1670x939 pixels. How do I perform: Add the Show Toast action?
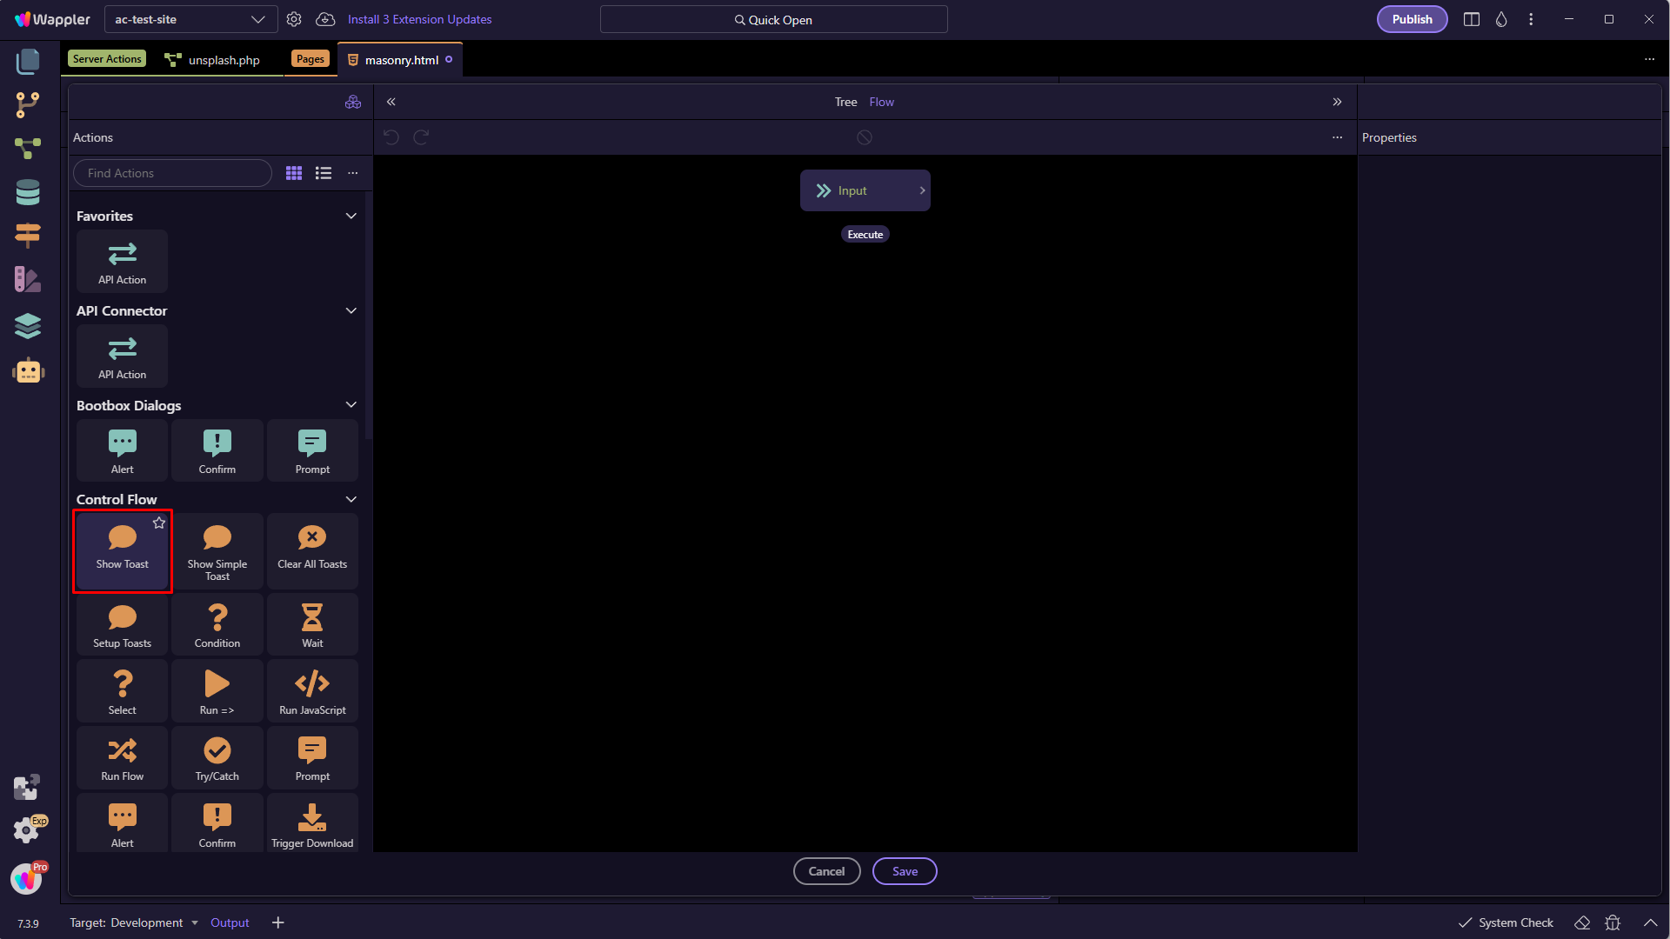[122, 549]
